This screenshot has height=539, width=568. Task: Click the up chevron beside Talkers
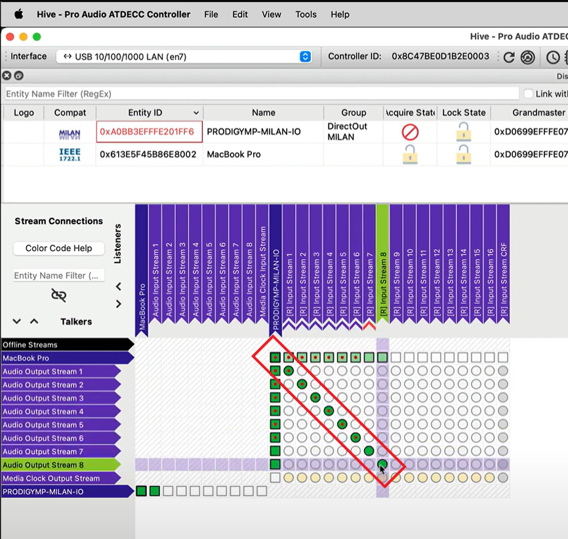pos(34,321)
